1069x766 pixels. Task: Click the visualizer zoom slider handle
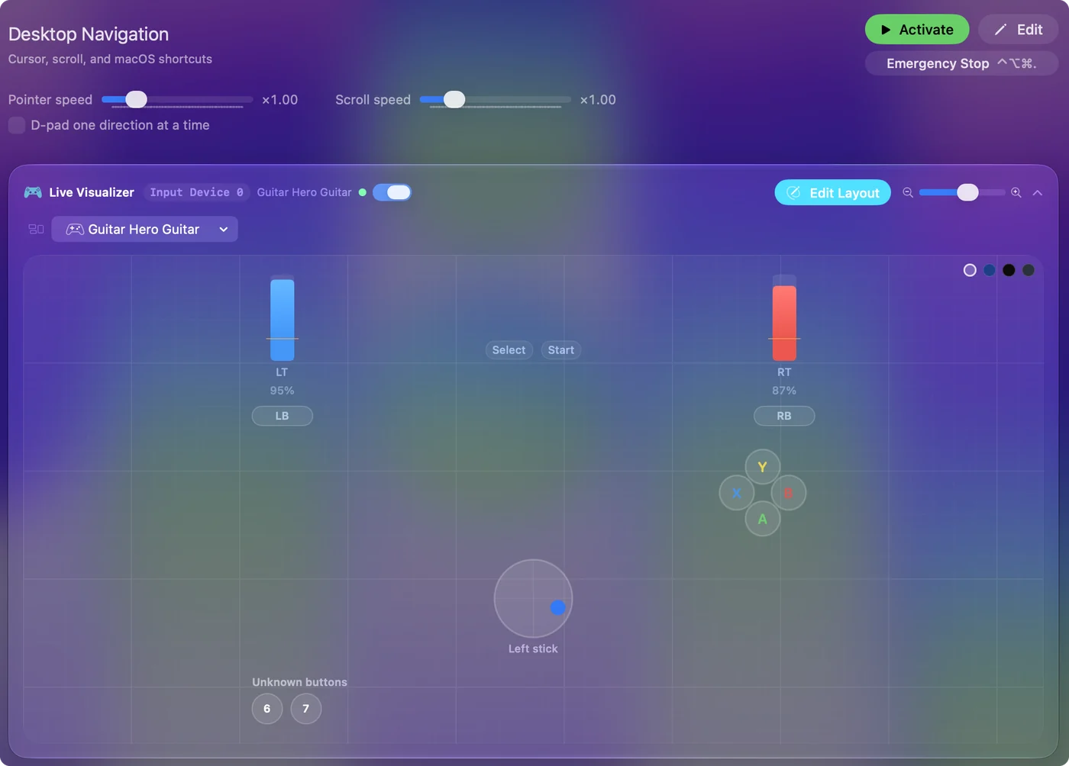967,192
